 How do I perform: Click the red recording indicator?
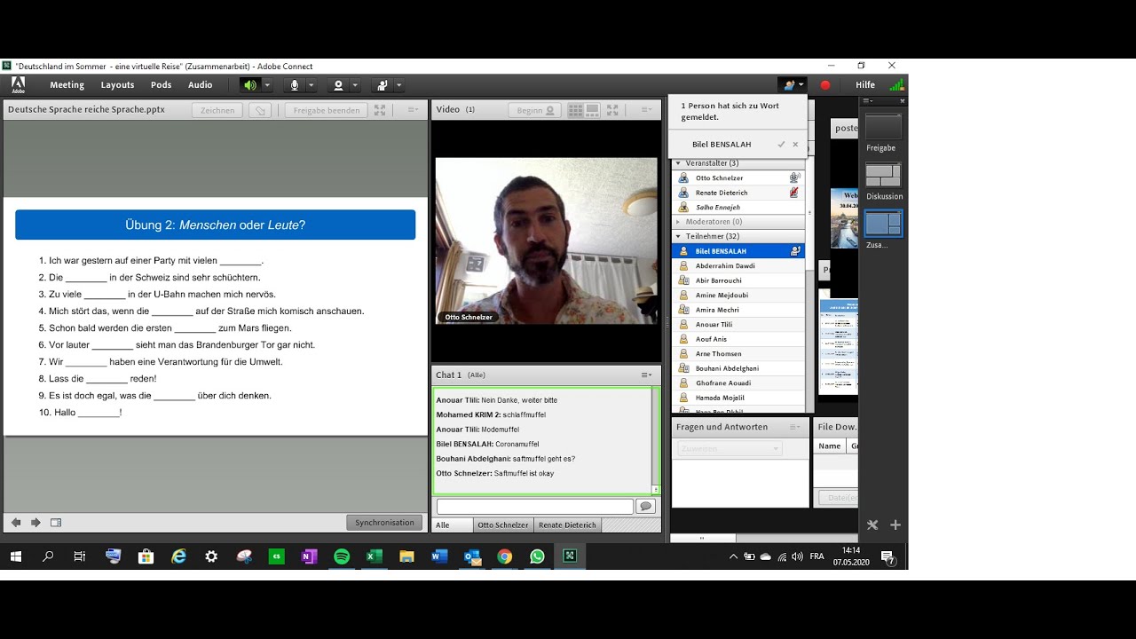click(825, 85)
